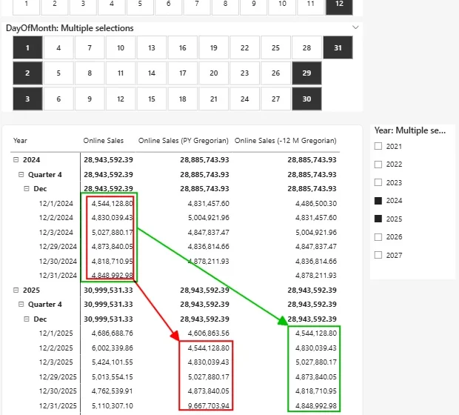
Task: Collapse the 2025 year row
Action: click(16, 290)
